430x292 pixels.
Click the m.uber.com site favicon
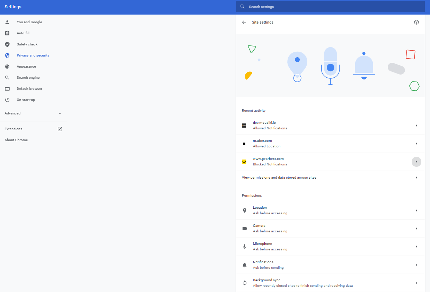[x=244, y=144]
